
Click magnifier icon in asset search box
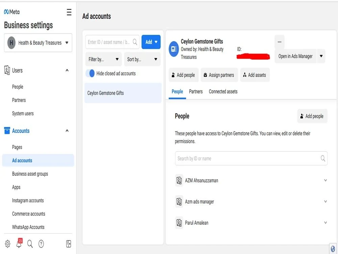(135, 42)
